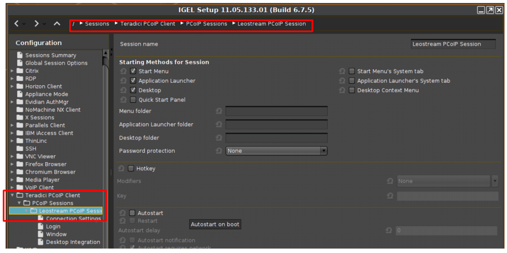Select Teradici PCoIP Client in the breadcrumb
The height and width of the screenshot is (253, 507).
(x=148, y=24)
